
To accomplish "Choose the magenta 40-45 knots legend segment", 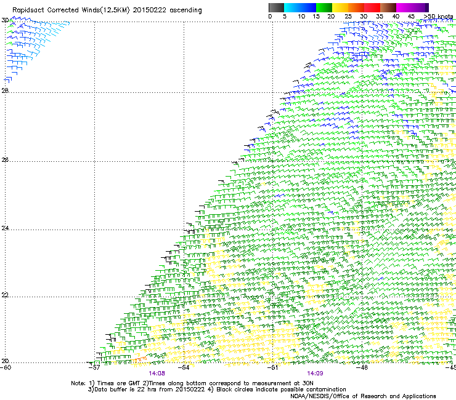I will [404, 7].
